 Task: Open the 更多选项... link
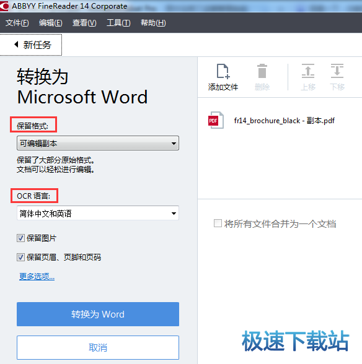[37, 276]
